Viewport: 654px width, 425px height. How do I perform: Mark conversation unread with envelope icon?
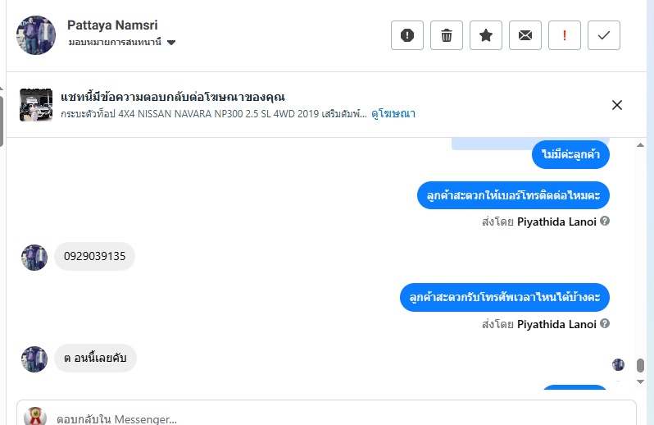pyautogui.click(x=525, y=35)
